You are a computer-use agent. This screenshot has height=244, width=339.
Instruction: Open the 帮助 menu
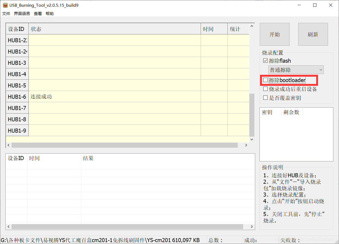[x=49, y=13]
